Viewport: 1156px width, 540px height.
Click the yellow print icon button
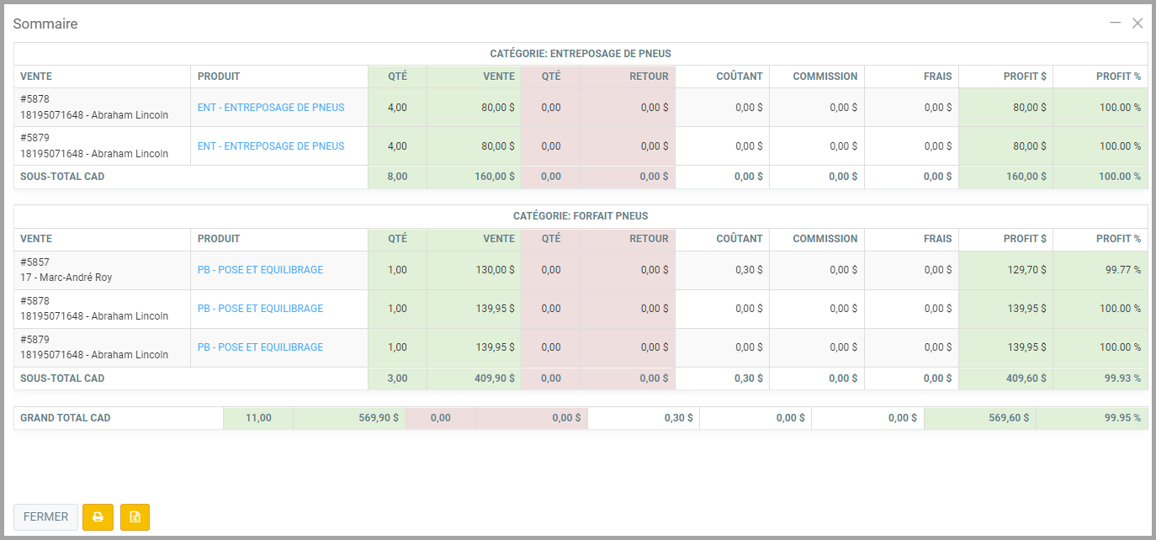click(98, 517)
